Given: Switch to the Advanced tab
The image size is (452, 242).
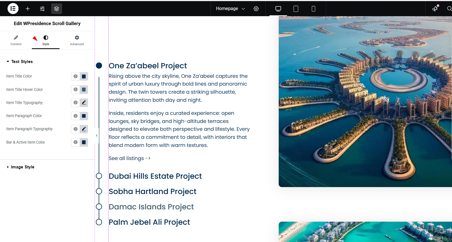Looking at the screenshot, I should tap(77, 40).
